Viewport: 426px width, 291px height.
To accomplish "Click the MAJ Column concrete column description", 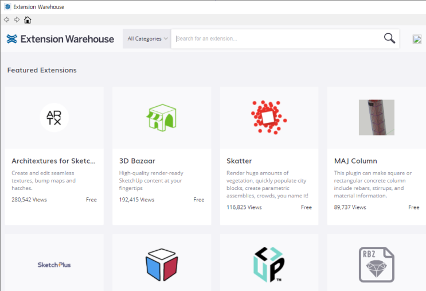I will 373,184.
